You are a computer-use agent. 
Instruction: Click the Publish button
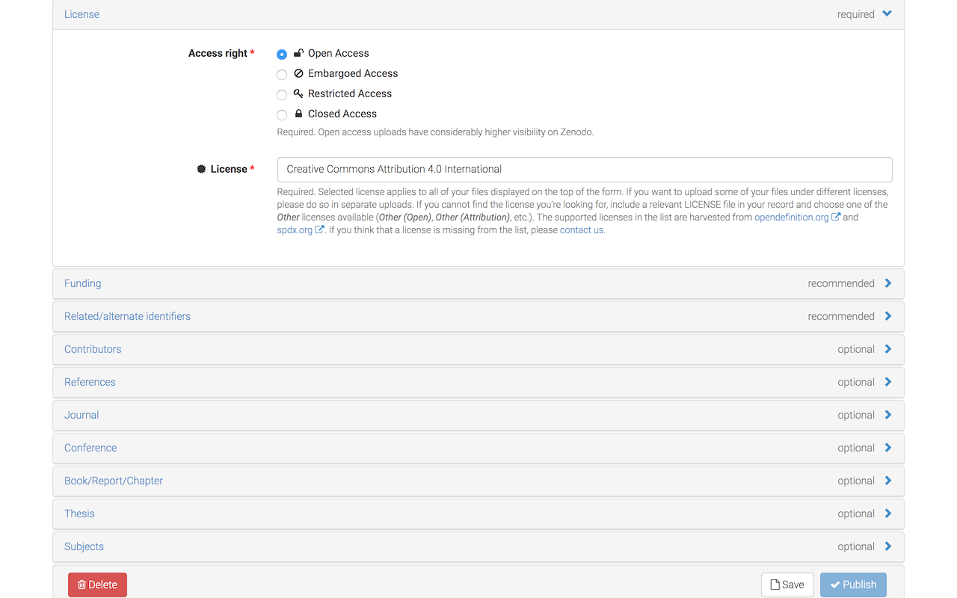click(x=853, y=585)
